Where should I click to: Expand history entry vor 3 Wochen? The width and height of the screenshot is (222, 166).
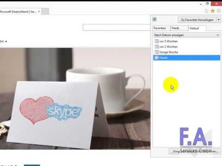187,41
